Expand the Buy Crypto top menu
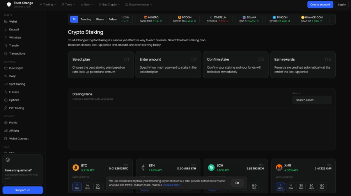This screenshot has width=351, height=196. 109,4
